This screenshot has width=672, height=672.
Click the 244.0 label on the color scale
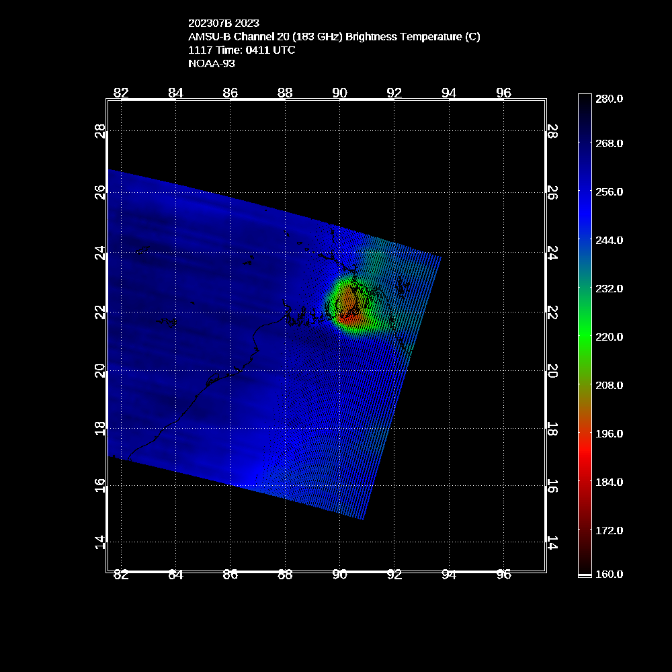coord(609,240)
